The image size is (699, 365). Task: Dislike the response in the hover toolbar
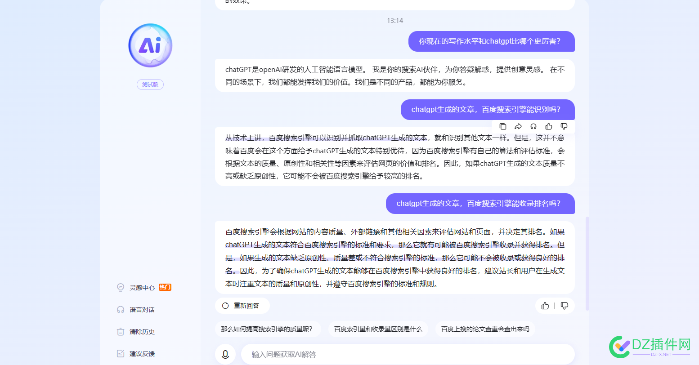[564, 126]
